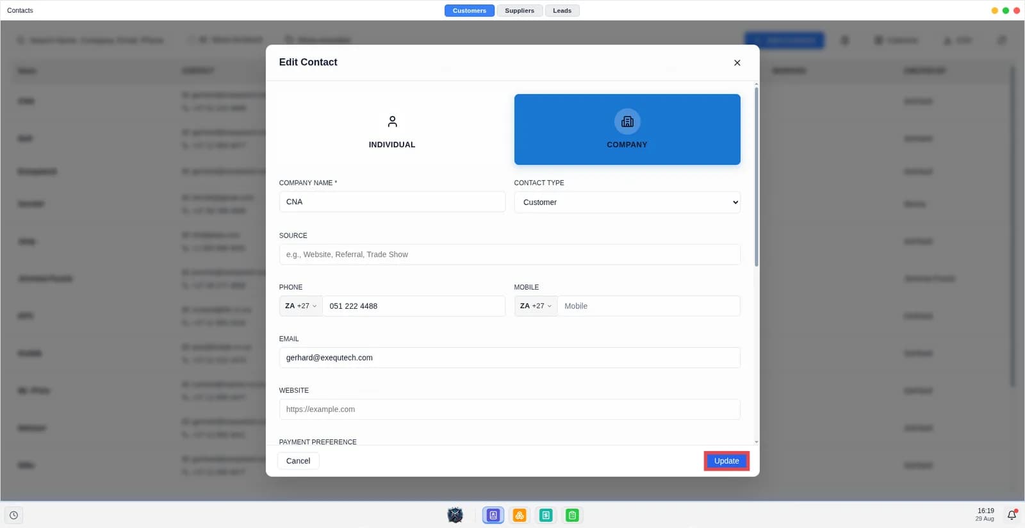Viewport: 1025px width, 528px height.
Task: Open the Mobile country code selector
Action: coord(536,306)
